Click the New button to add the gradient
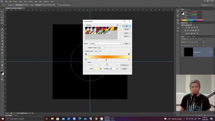The width and height of the screenshot is (215, 121). [127, 44]
